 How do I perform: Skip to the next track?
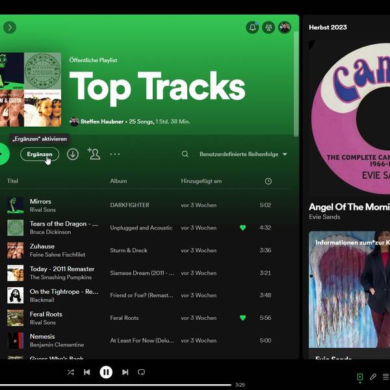(x=125, y=372)
